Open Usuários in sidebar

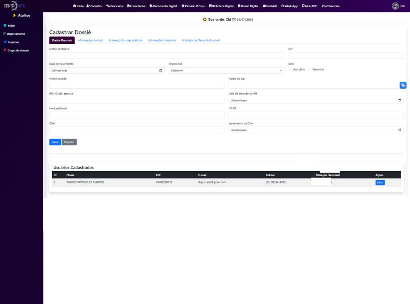click(11, 42)
